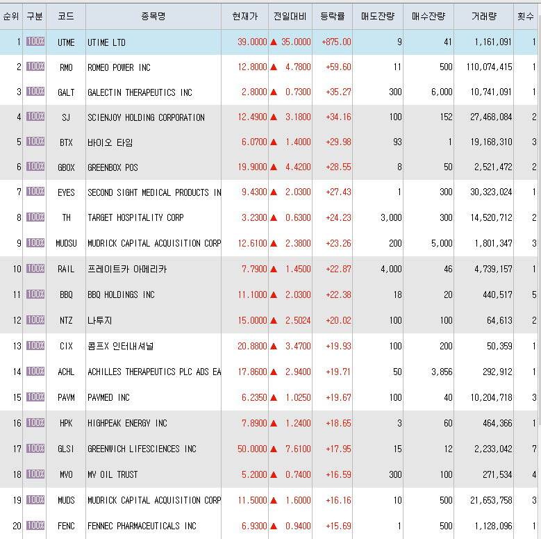
Task: Click the 100% badge in FENC row
Action: click(35, 526)
